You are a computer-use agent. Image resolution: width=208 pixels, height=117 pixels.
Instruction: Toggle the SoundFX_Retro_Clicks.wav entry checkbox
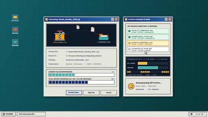129,37
